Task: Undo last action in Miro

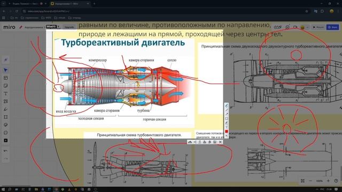Action: (6, 150)
